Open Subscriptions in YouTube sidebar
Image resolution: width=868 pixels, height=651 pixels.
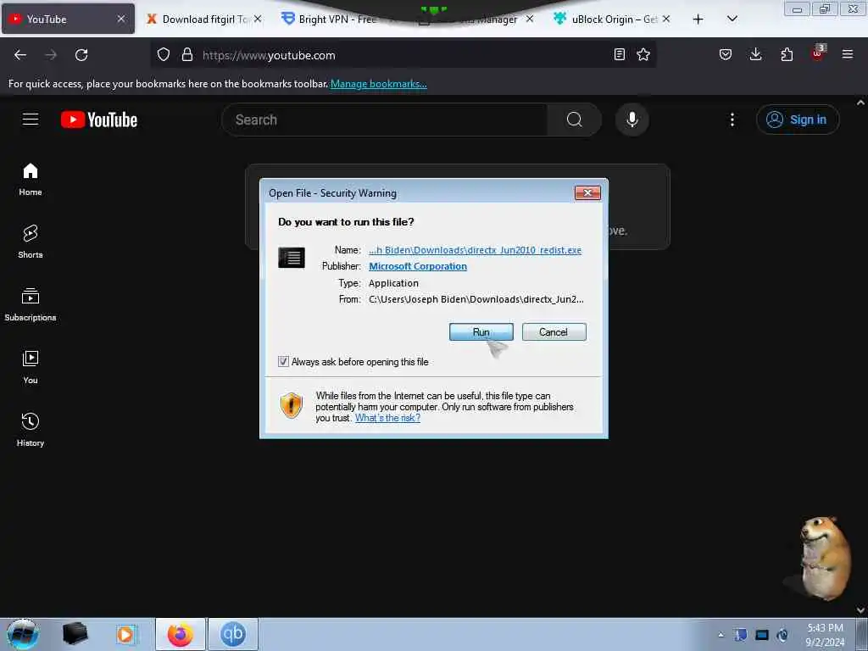(x=31, y=304)
